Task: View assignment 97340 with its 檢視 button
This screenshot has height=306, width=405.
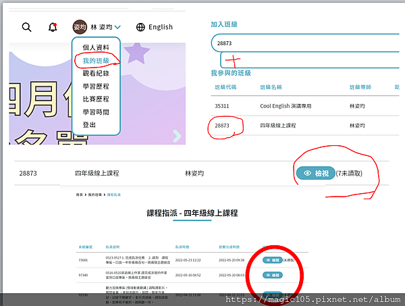Action: 273,275
